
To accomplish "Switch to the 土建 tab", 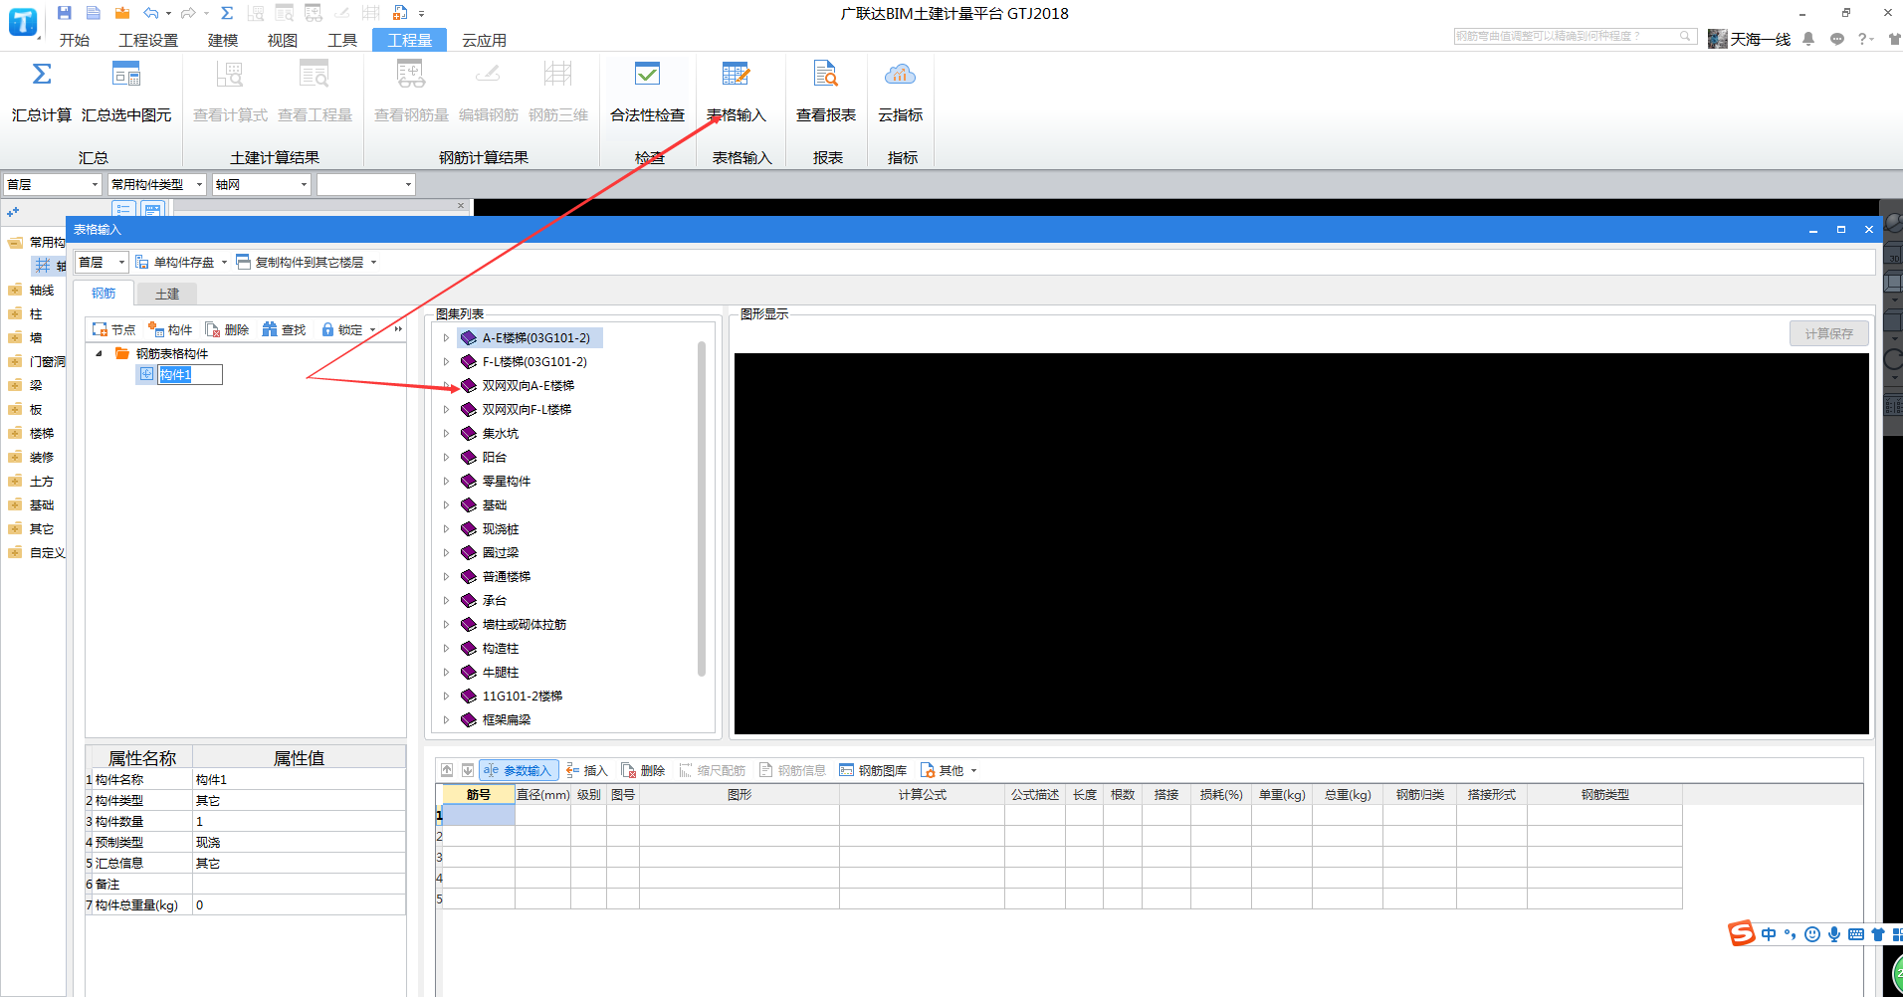I will (167, 294).
